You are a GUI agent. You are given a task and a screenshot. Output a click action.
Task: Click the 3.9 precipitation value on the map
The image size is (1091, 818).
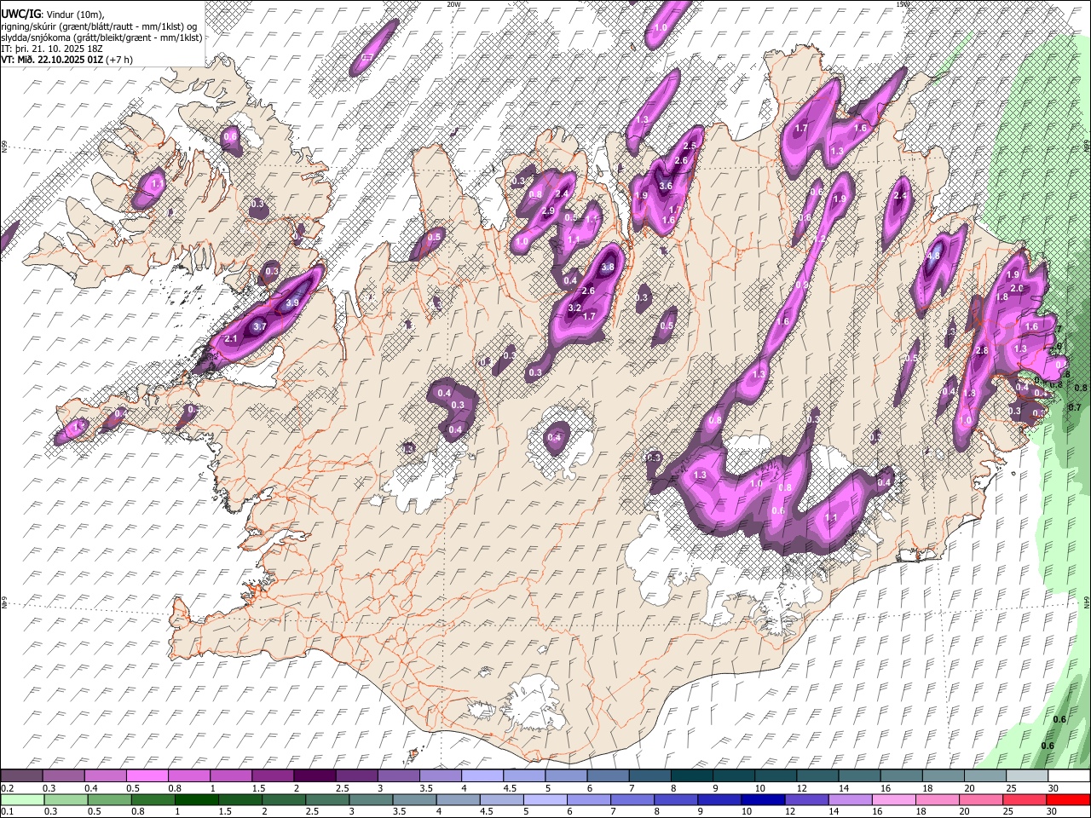tap(292, 302)
